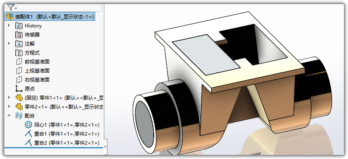
Task: Expand the (固定) 零件1<1> component
Action: point(9,97)
